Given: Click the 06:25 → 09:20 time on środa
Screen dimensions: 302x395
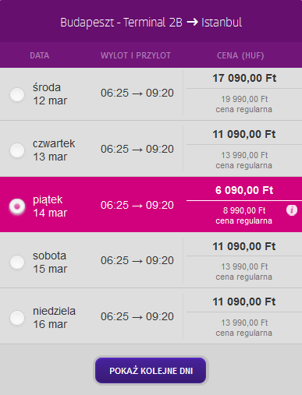Looking at the screenshot, I should pos(137,93).
